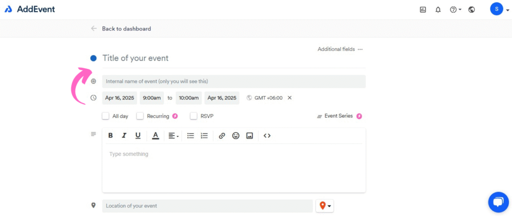Insert a numbered list
The height and width of the screenshot is (216, 512).
click(x=204, y=135)
